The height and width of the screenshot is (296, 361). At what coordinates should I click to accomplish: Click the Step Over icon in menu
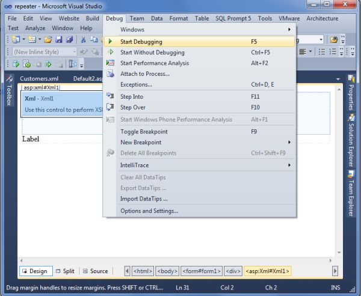click(110, 107)
